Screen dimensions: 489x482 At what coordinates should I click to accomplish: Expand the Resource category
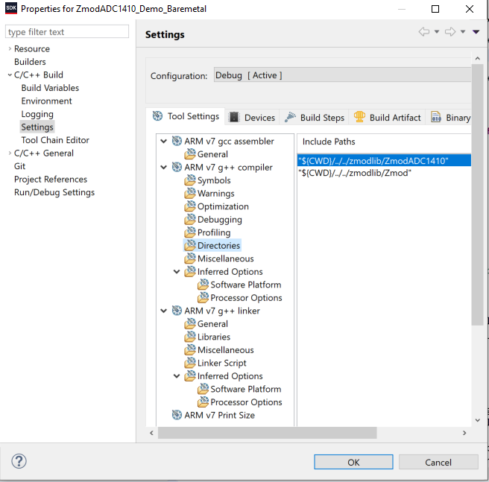(x=10, y=48)
